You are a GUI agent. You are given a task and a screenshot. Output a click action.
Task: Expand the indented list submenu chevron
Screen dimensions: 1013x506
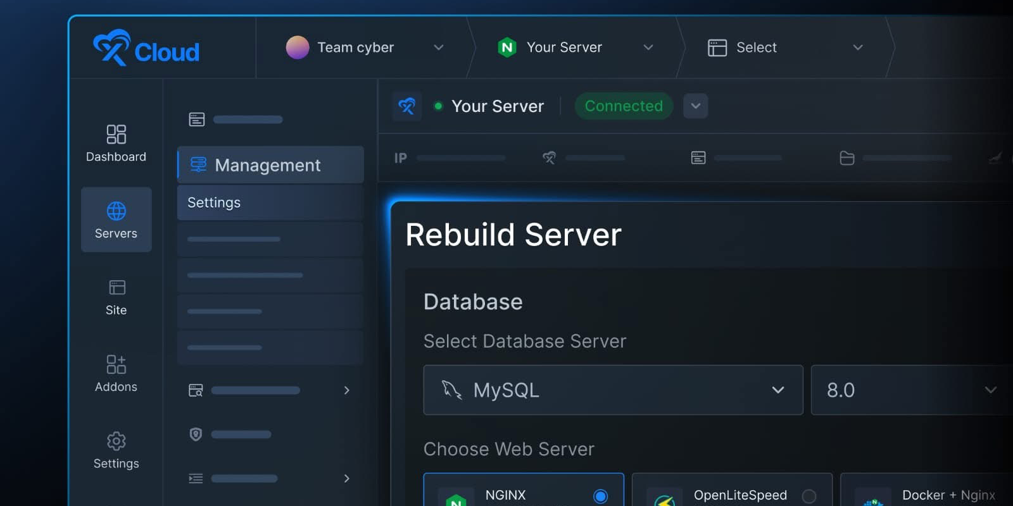point(346,478)
